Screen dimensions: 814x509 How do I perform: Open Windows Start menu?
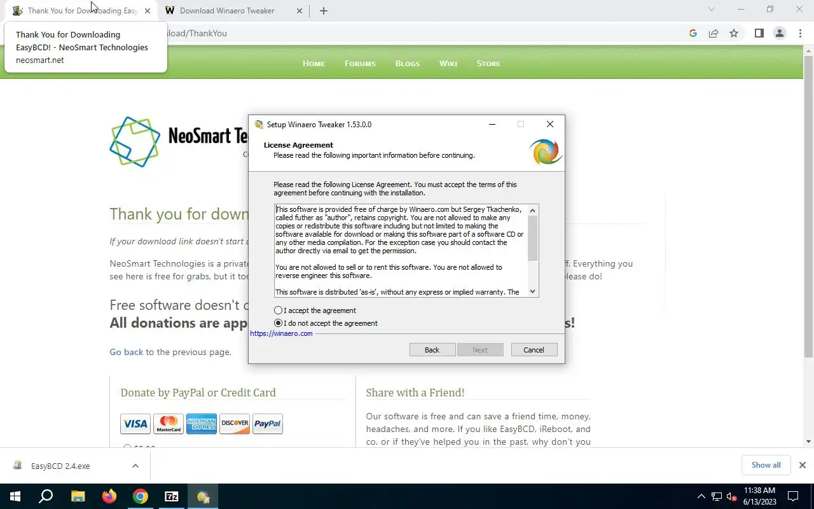coord(15,496)
